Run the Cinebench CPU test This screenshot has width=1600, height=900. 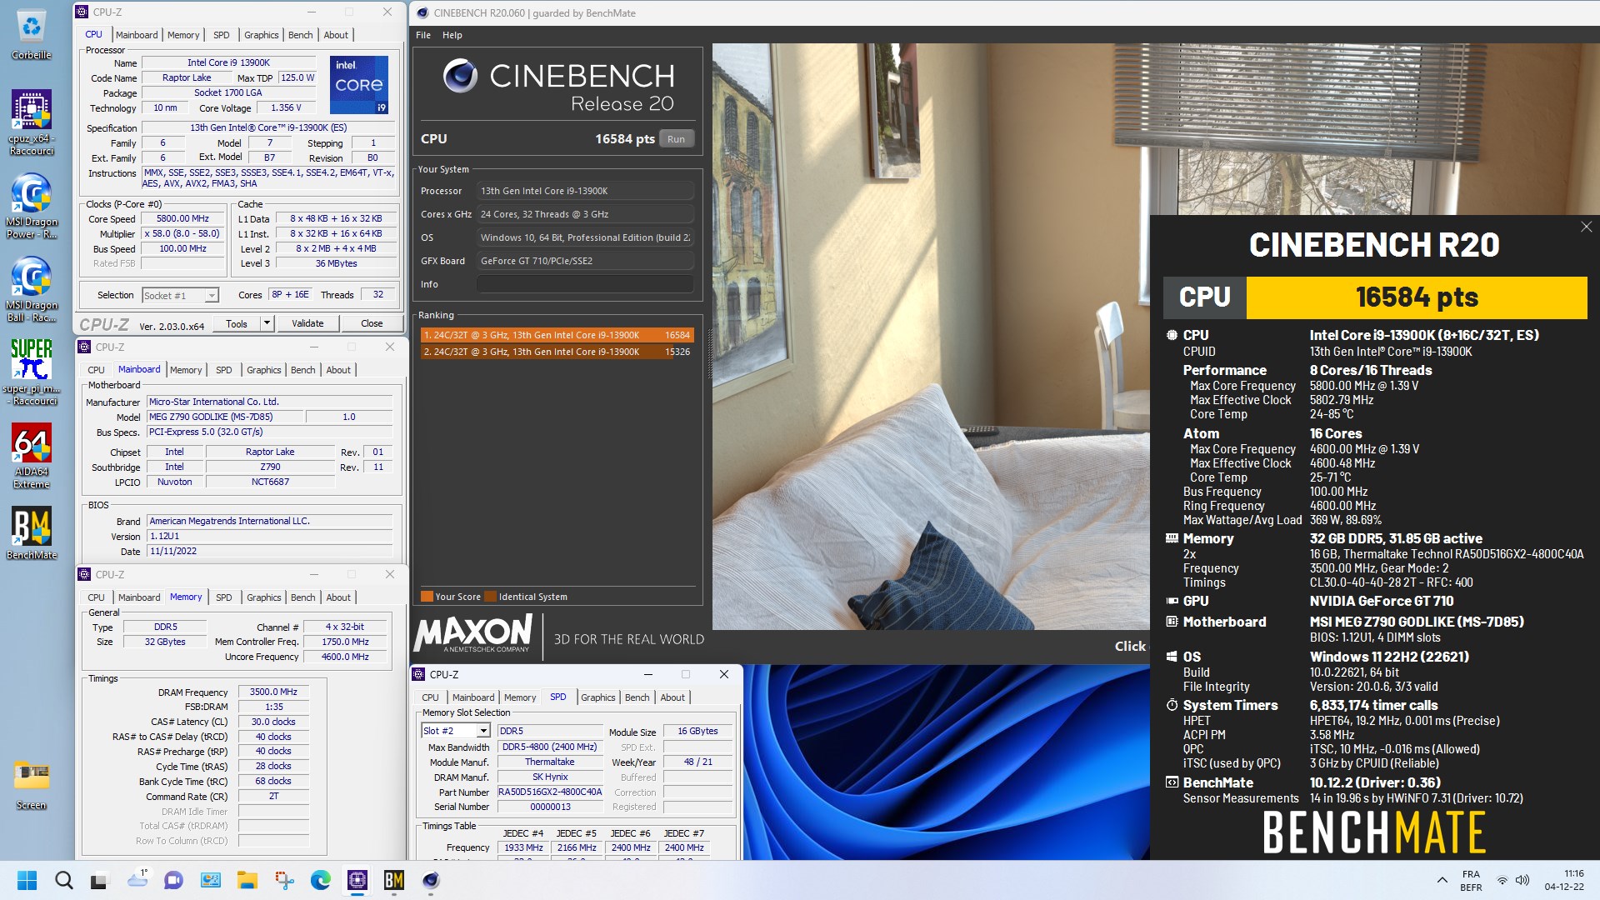pyautogui.click(x=676, y=139)
